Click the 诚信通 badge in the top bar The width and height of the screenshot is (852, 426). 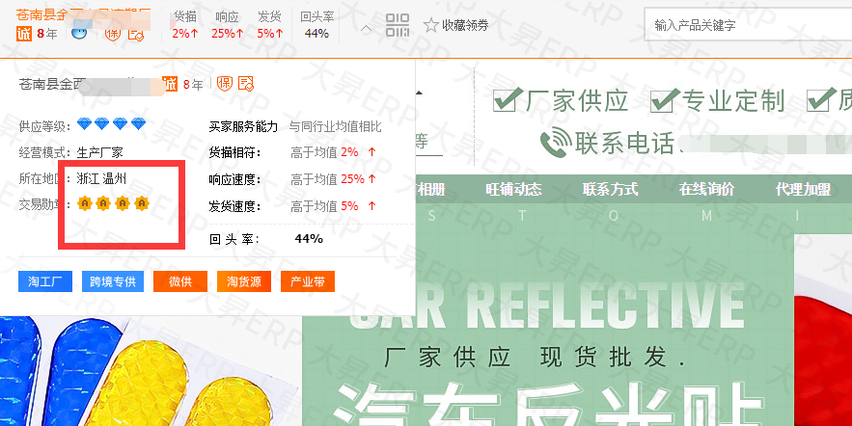tap(24, 34)
